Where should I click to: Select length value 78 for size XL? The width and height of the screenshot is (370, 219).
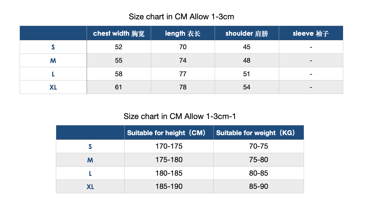(183, 87)
